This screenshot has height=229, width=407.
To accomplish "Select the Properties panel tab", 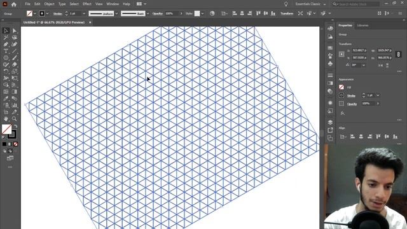I will [x=345, y=25].
